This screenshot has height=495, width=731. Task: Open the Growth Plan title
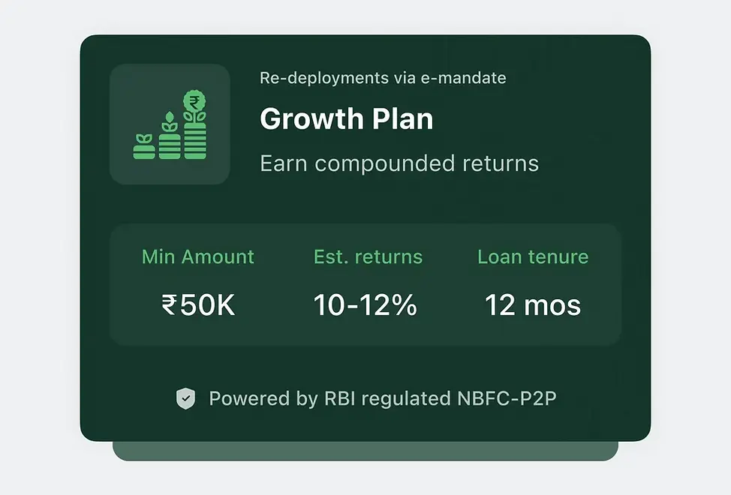point(346,119)
